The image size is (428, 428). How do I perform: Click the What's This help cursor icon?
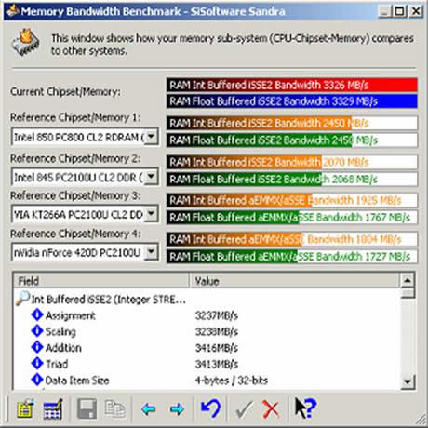pos(305,408)
